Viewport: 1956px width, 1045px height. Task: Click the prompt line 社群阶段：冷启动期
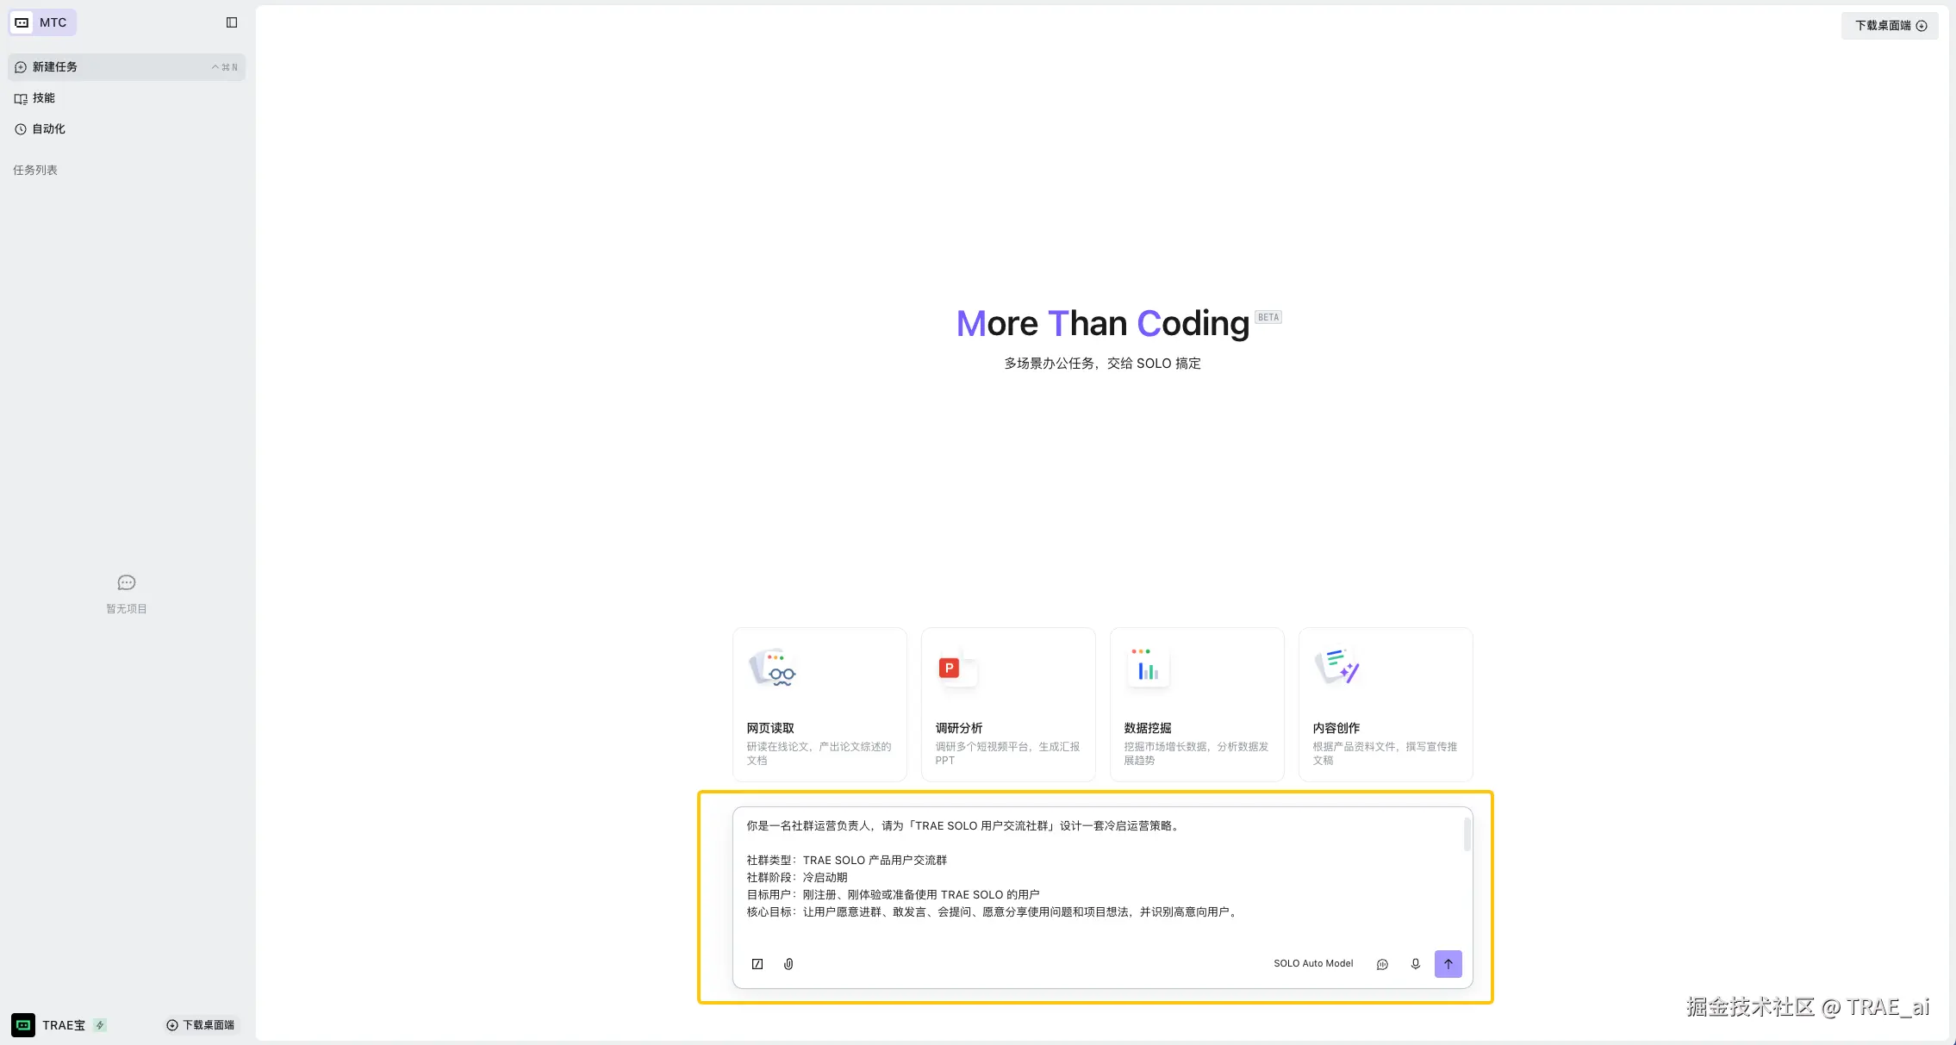tap(797, 878)
